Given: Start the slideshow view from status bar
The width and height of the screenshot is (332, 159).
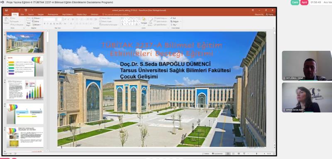Looking at the screenshot, I should point(244,154).
